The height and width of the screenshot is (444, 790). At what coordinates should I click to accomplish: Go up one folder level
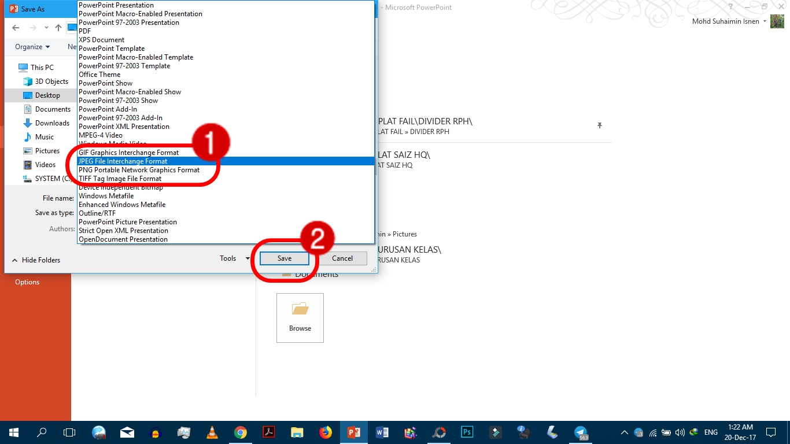click(x=58, y=28)
